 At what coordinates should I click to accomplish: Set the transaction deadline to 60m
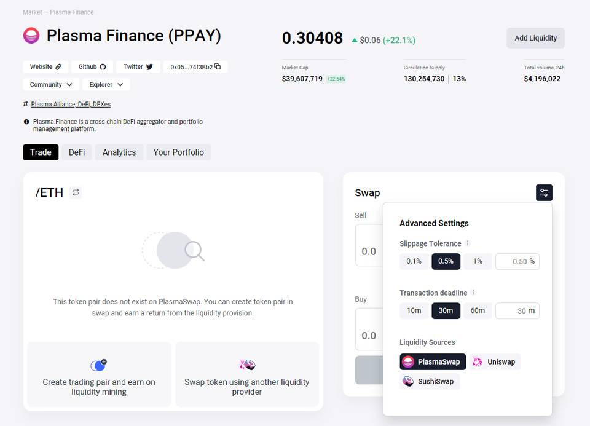coord(478,310)
